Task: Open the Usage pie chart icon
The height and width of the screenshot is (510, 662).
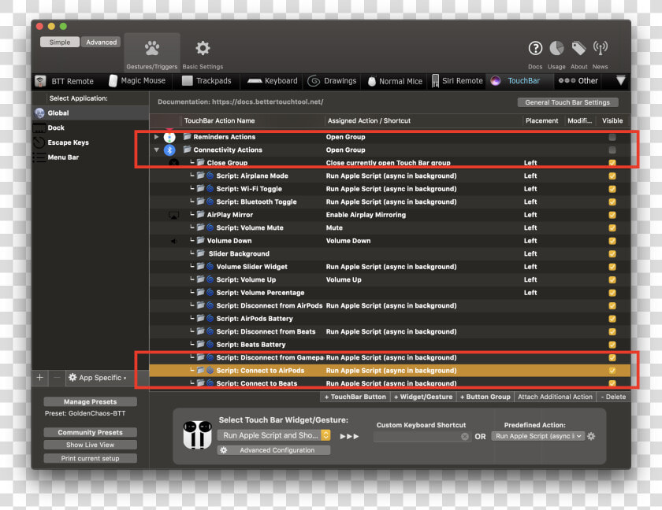Action: 556,49
